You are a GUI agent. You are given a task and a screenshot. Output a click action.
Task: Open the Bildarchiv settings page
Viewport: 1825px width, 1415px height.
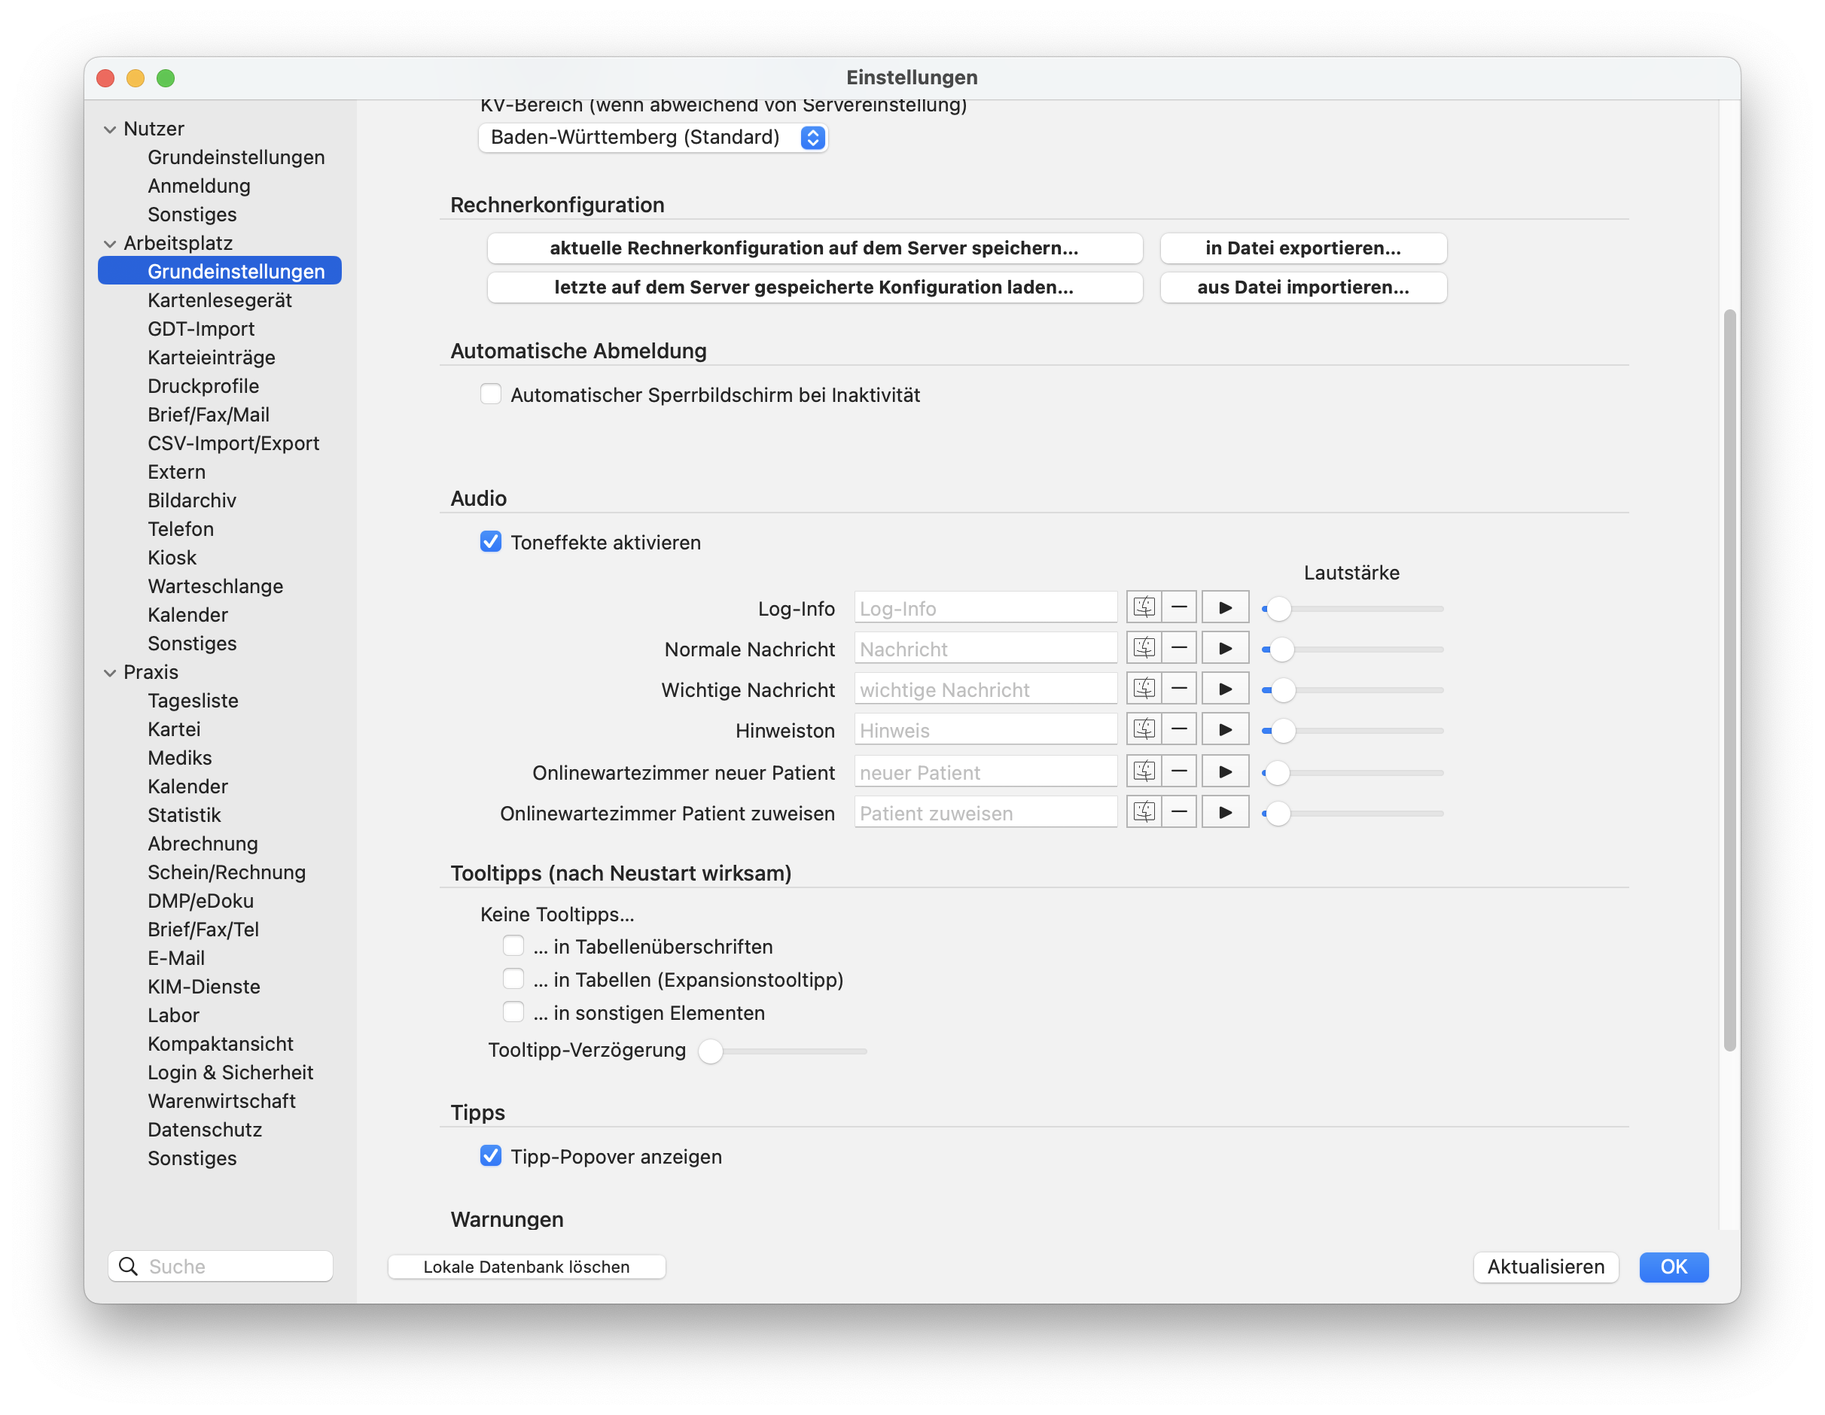(x=191, y=501)
